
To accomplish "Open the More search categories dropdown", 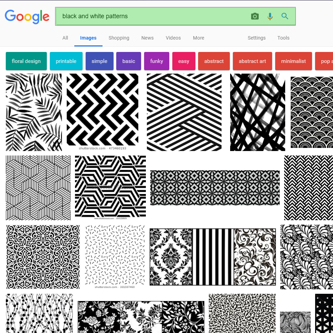I will point(198,38).
